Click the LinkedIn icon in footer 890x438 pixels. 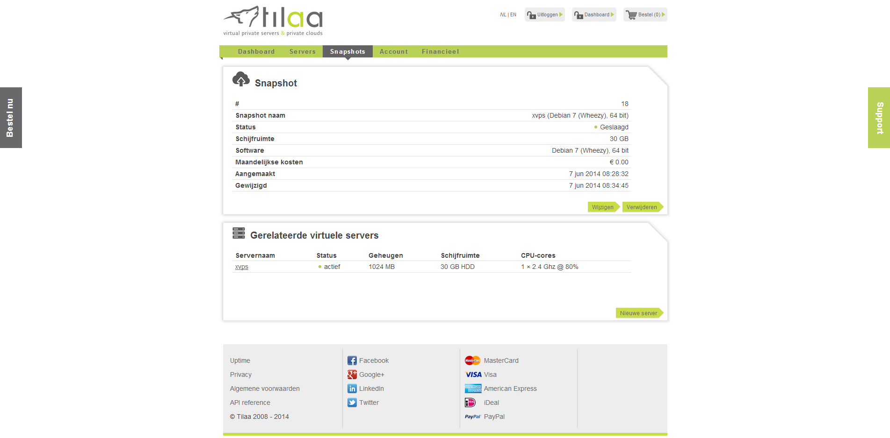tap(352, 389)
